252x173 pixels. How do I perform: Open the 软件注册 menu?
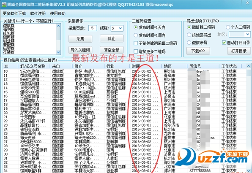(x=38, y=14)
